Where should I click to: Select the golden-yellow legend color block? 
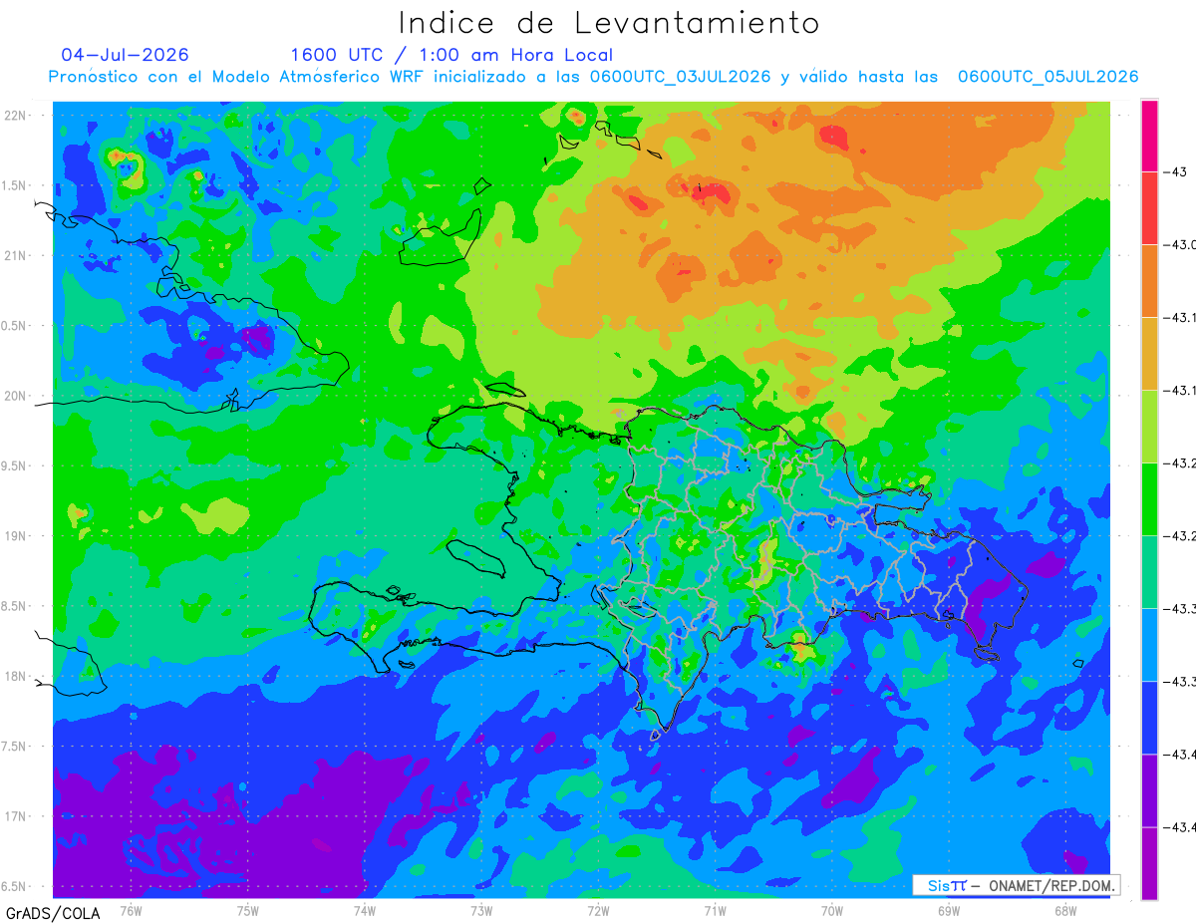click(x=1149, y=353)
